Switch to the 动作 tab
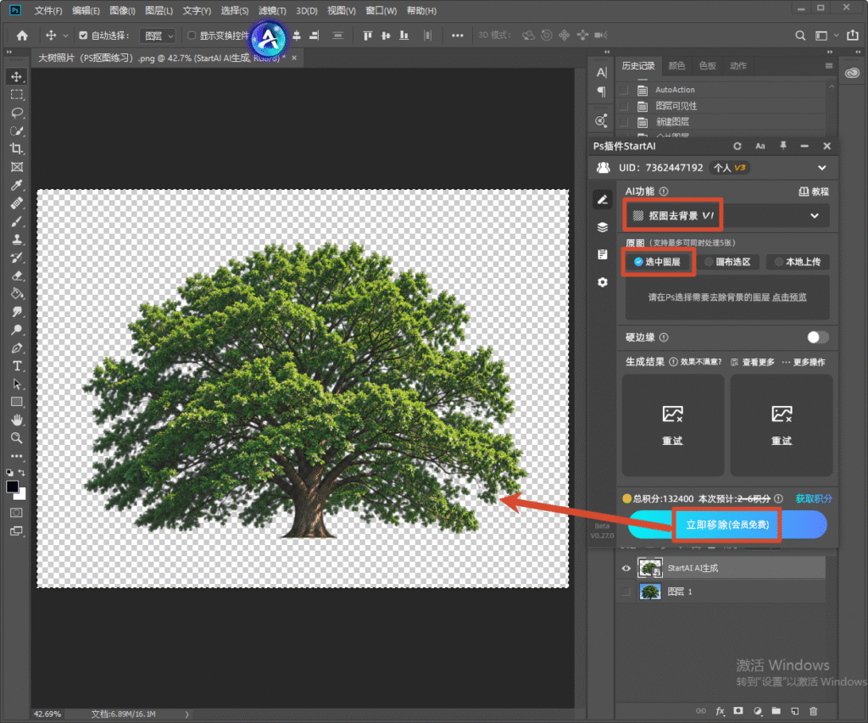 click(738, 66)
